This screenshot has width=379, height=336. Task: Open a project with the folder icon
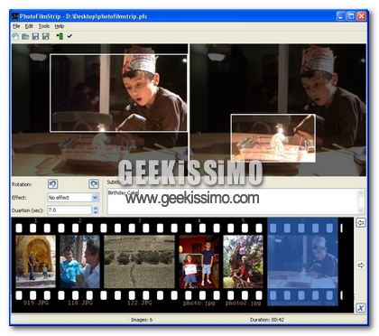(x=25, y=36)
